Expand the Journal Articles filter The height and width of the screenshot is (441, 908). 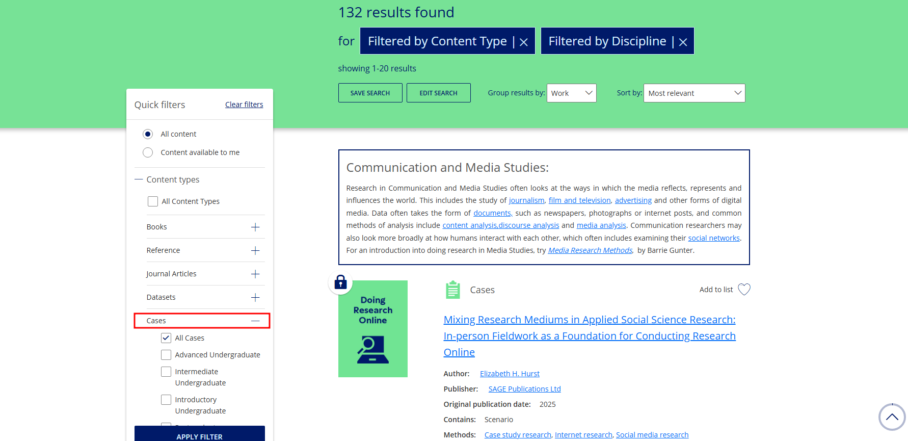tap(255, 274)
